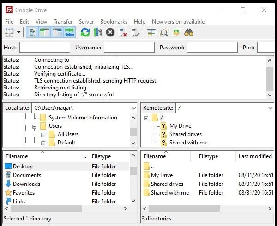Image resolution: width=277 pixels, height=226 pixels.
Task: Open the Help menu
Action: click(x=139, y=22)
